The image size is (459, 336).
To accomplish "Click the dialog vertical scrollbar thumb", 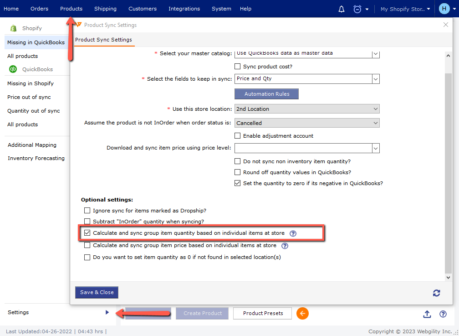I will [448, 173].
